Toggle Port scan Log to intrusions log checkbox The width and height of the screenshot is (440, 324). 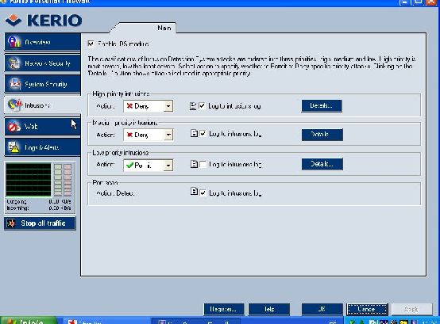tap(203, 193)
